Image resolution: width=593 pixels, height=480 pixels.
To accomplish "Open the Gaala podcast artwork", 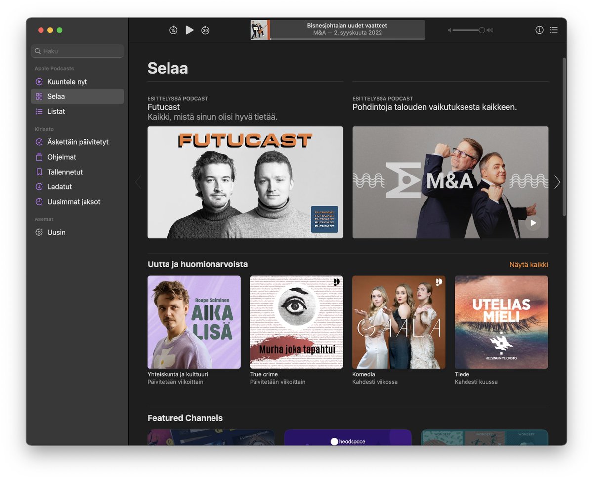I will [399, 322].
